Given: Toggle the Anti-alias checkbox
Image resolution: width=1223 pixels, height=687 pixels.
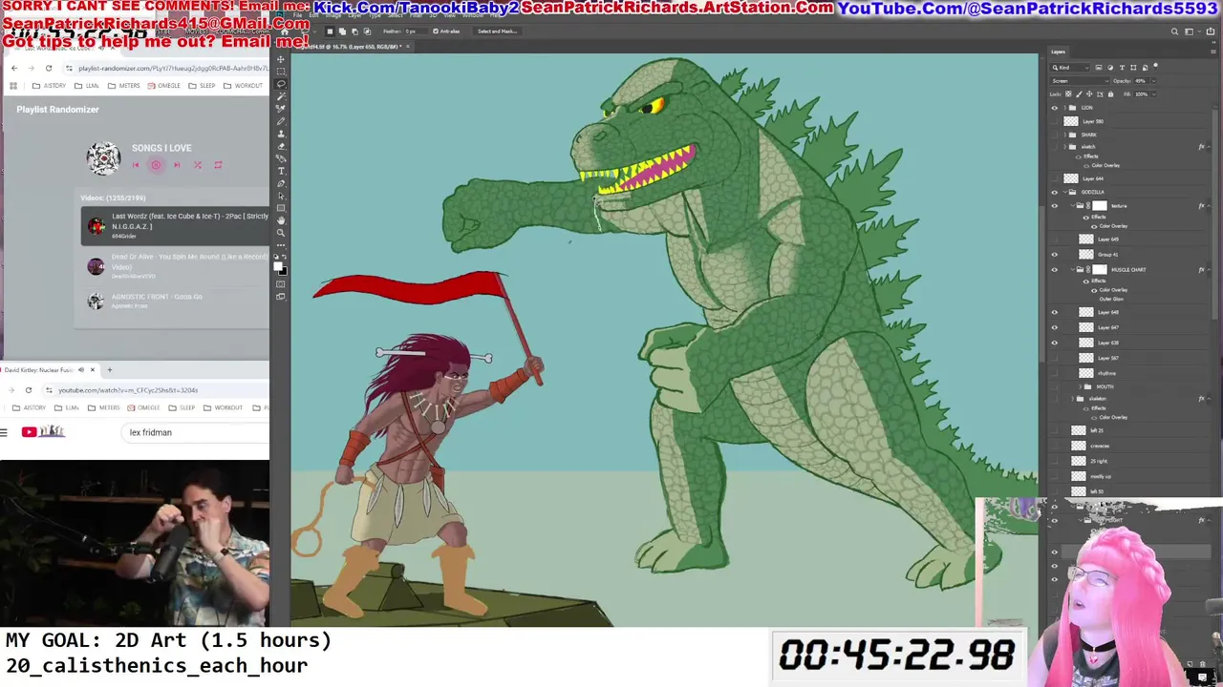Looking at the screenshot, I should coord(436,31).
